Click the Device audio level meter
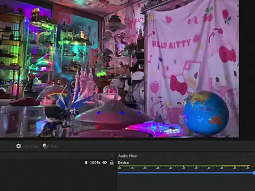The image size is (255, 191). coord(186,167)
